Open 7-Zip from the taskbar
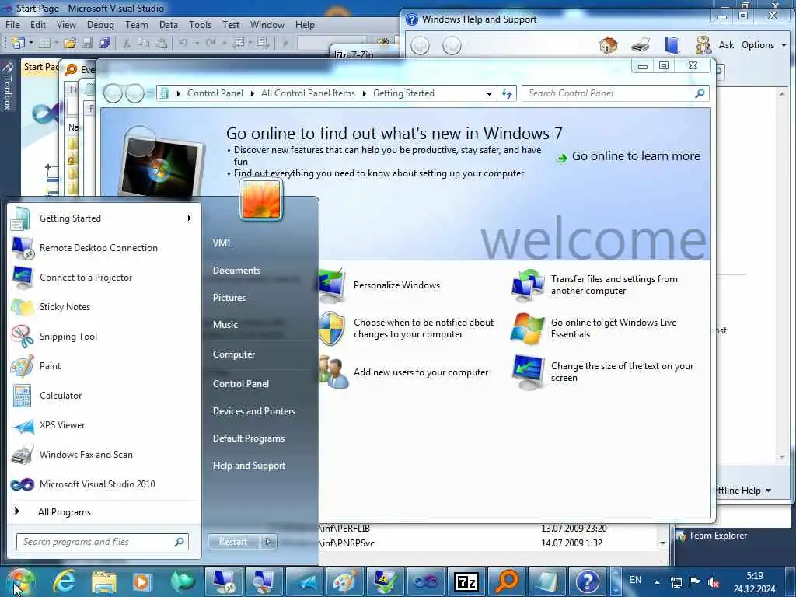This screenshot has height=597, width=796. pyautogui.click(x=466, y=581)
